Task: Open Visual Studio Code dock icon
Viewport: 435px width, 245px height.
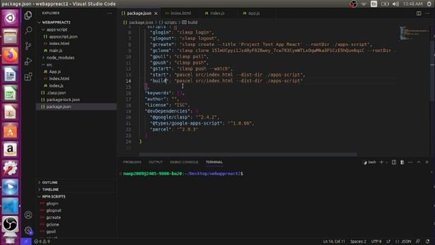Action: pos(10,206)
